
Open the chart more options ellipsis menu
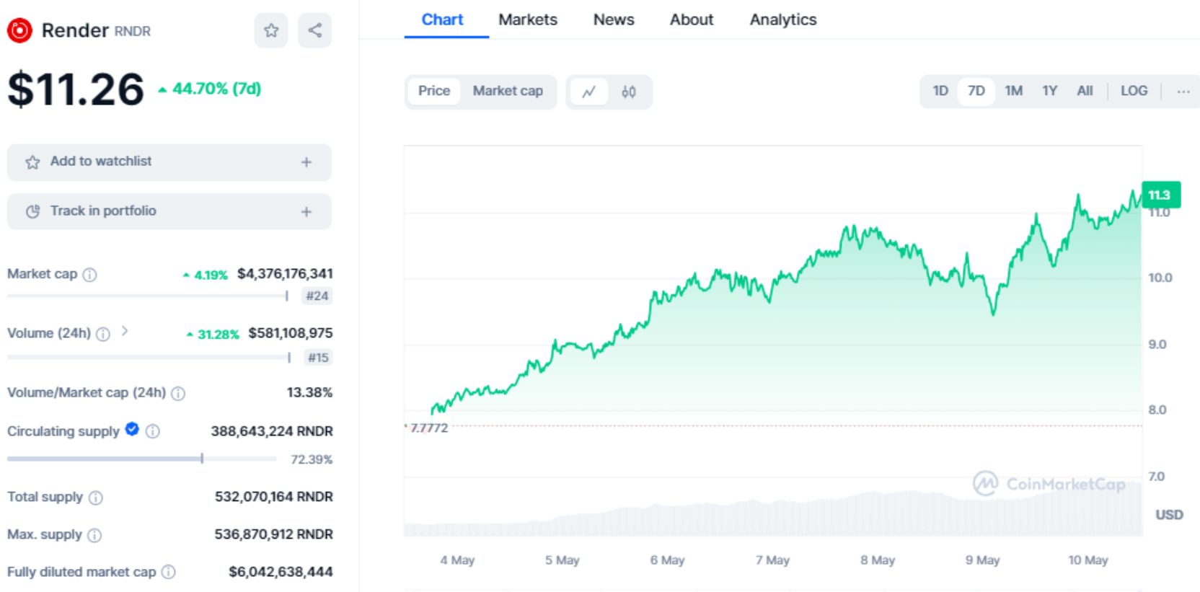coord(1183,92)
